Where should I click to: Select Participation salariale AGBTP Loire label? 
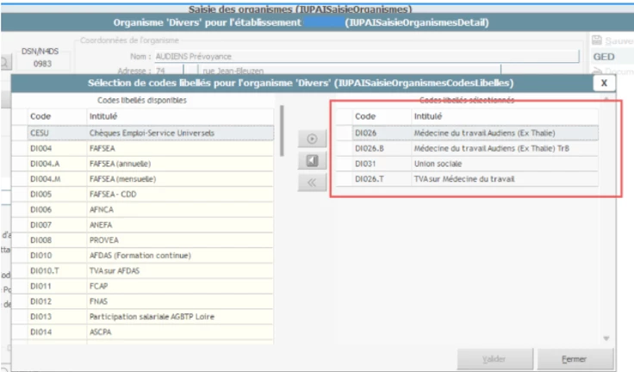[152, 318]
